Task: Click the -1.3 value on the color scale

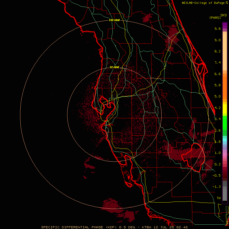Action: (x=217, y=187)
